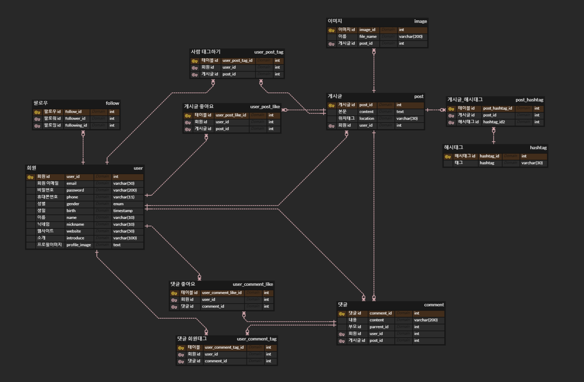Click the hashtag varchar(30) data type
584x382 pixels.
click(x=532, y=163)
